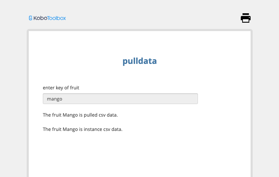279x177 pixels.
Task: Click "Mango" in the pulled csv note
Action: 70,115
